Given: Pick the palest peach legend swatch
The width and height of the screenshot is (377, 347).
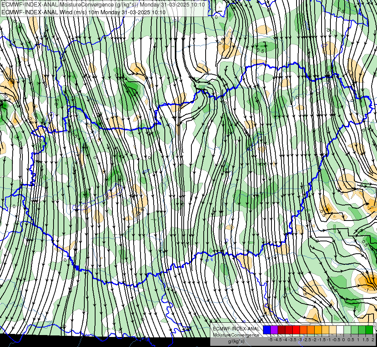Looking at the screenshot, I should 333,330.
